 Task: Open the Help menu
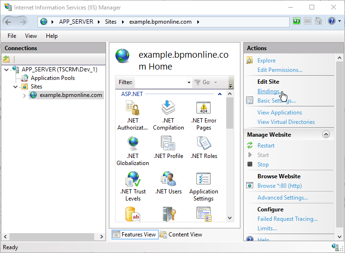click(x=52, y=36)
